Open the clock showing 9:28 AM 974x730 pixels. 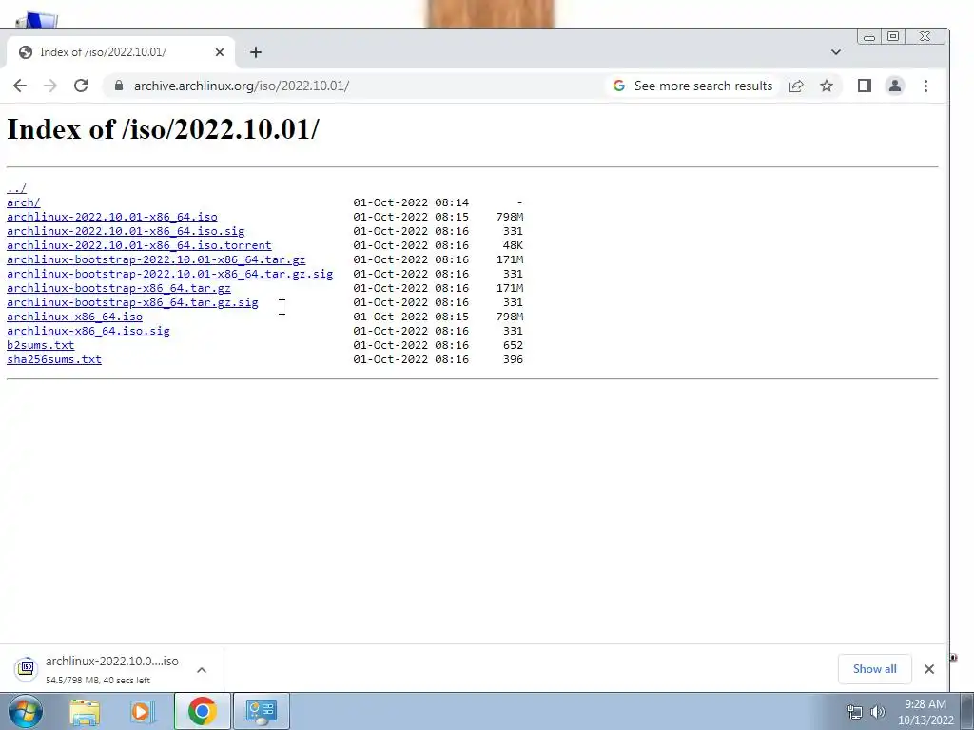click(925, 712)
